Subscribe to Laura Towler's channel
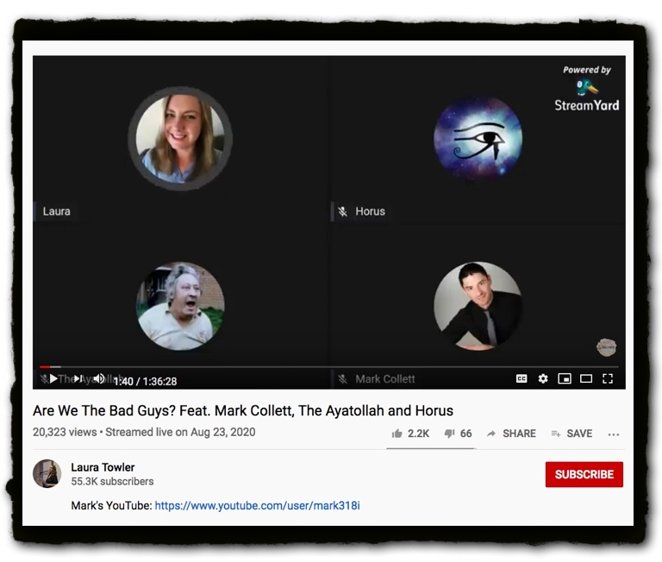This screenshot has height=562, width=662. pyautogui.click(x=584, y=474)
